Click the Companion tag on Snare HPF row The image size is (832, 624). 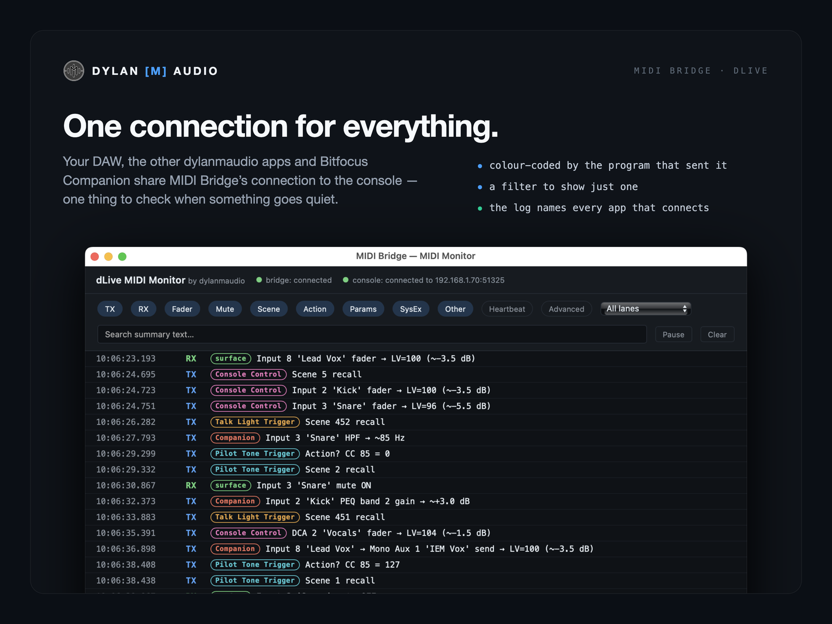click(235, 438)
